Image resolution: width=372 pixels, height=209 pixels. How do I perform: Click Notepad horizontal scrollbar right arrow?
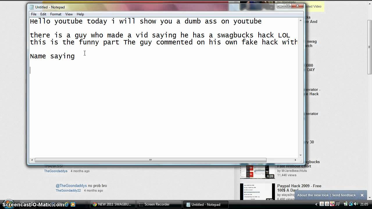click(x=296, y=160)
